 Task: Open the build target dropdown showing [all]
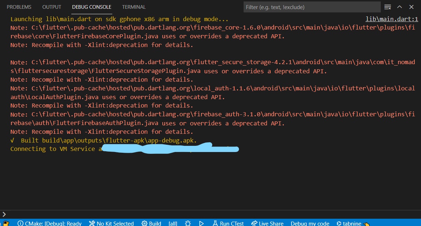173,223
